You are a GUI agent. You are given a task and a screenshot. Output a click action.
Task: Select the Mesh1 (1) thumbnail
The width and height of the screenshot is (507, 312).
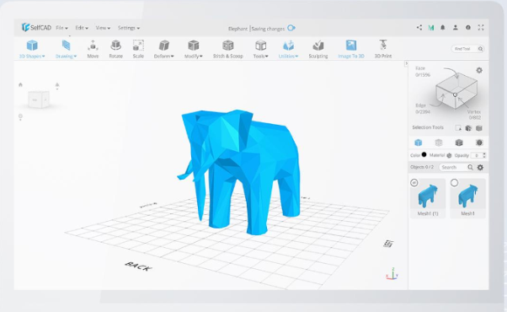pyautogui.click(x=428, y=198)
